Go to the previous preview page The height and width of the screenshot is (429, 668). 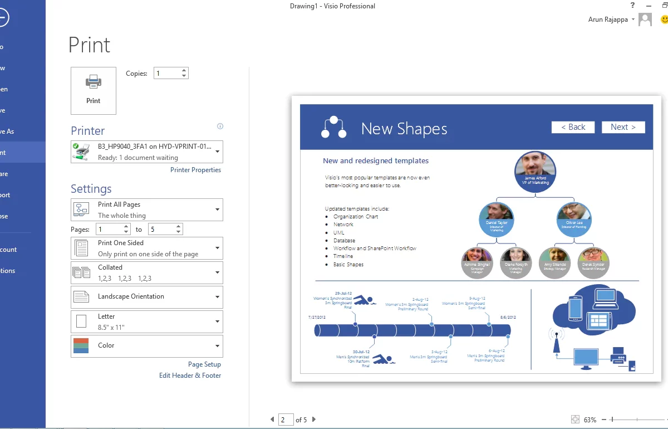[272, 420]
